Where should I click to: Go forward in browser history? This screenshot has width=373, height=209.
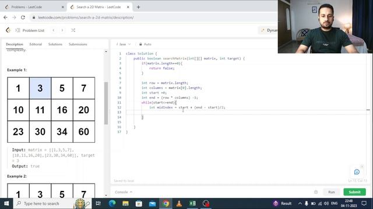click(14, 17)
